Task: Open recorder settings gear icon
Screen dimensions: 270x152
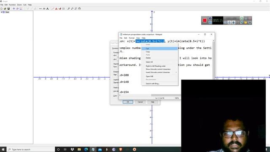Action: [x=250, y=22]
